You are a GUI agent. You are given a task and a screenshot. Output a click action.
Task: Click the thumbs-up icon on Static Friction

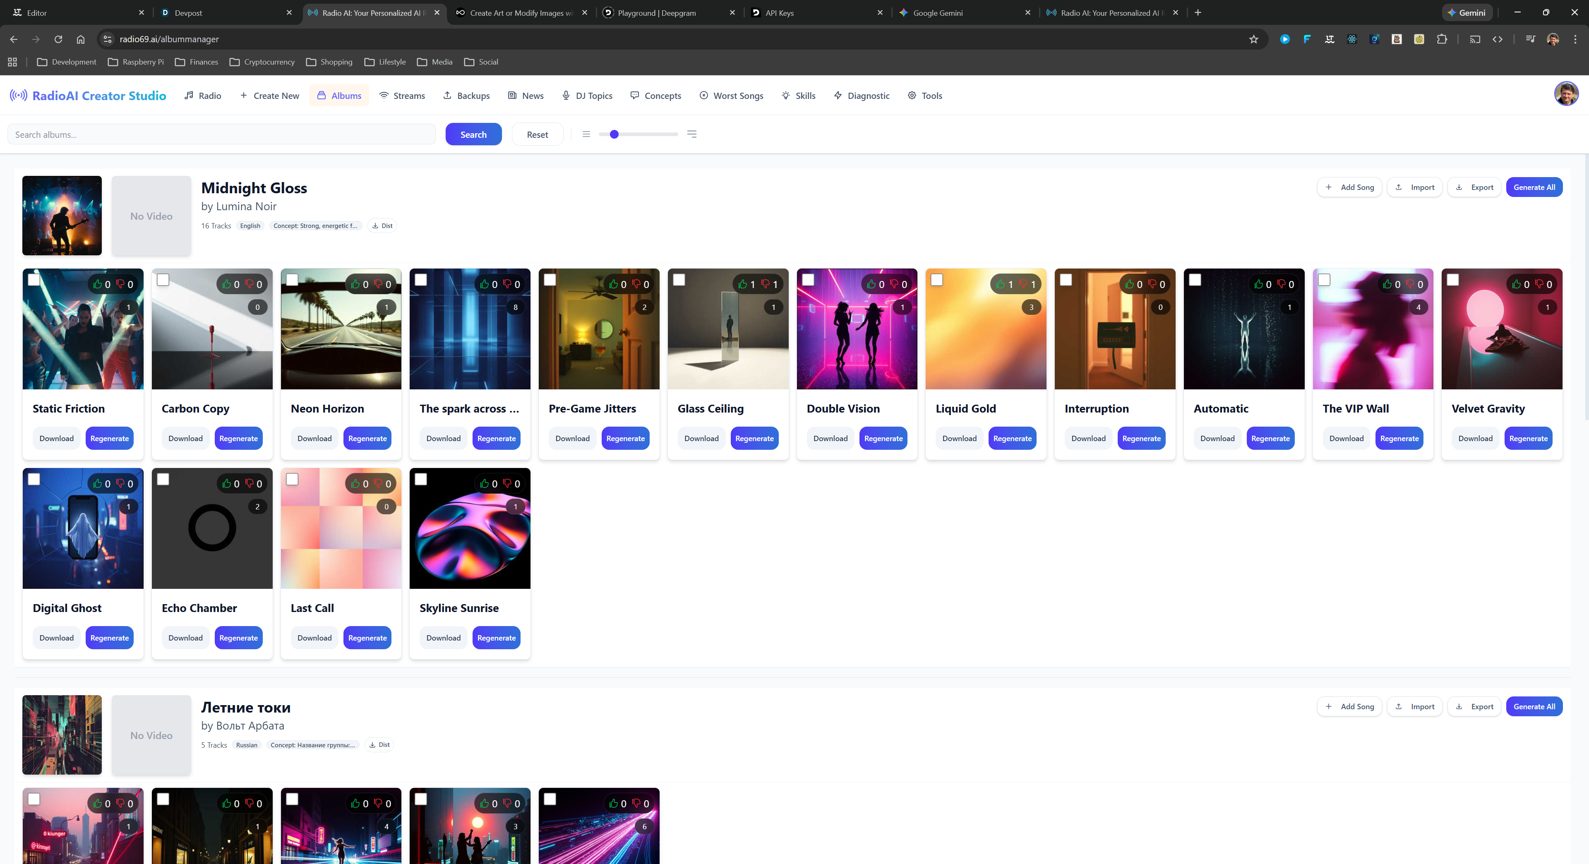coord(98,284)
